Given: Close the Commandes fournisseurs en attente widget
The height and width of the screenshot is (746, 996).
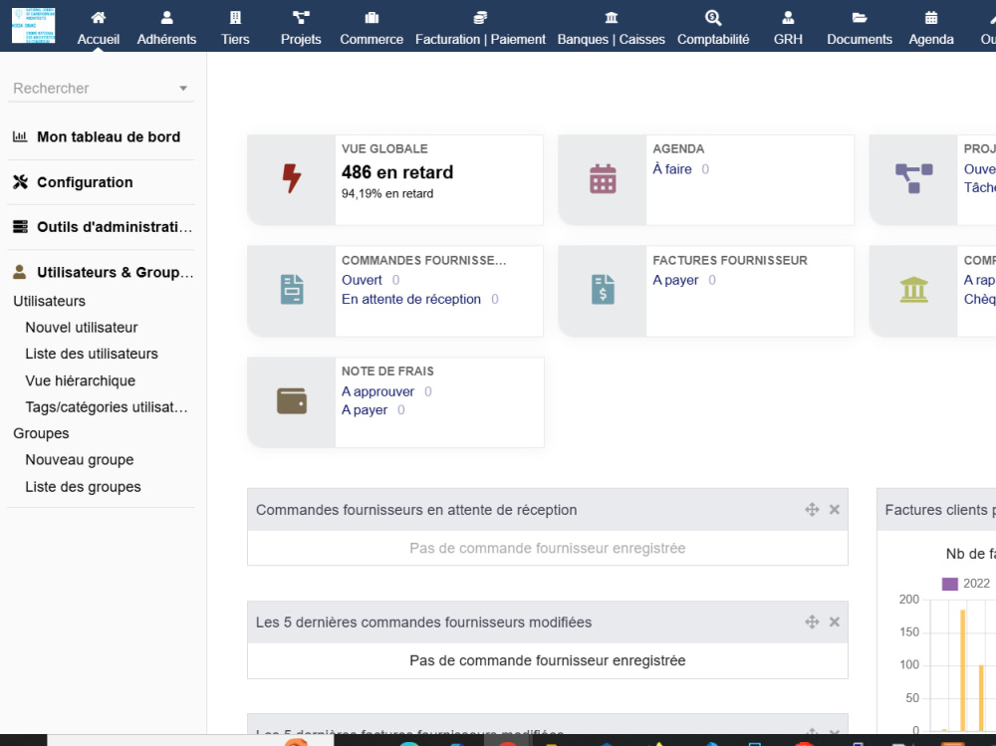Looking at the screenshot, I should coord(835,509).
